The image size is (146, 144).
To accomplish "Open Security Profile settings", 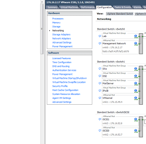I will (60, 86).
